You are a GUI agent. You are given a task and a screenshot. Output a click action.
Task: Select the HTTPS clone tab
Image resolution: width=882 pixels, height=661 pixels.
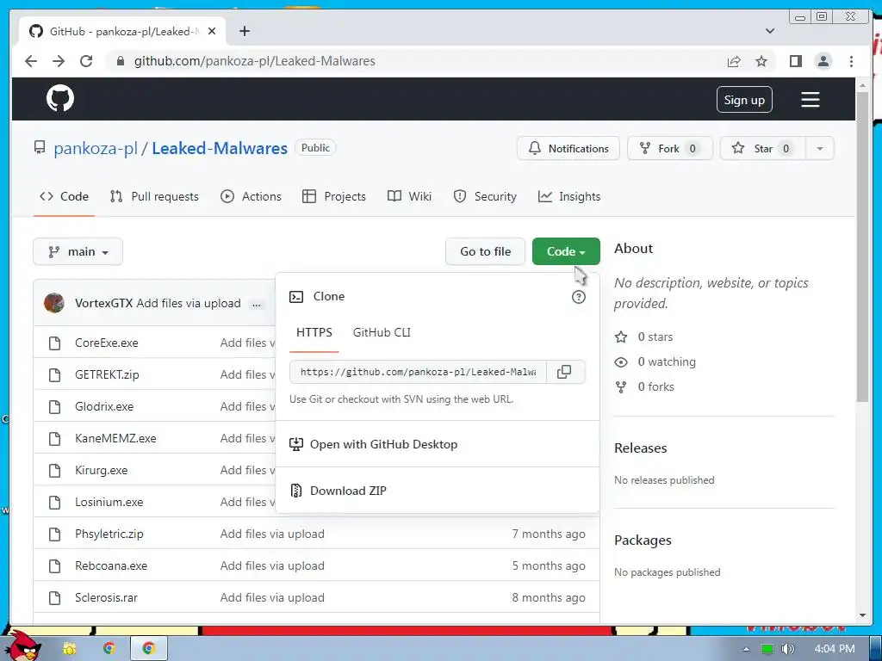(314, 332)
